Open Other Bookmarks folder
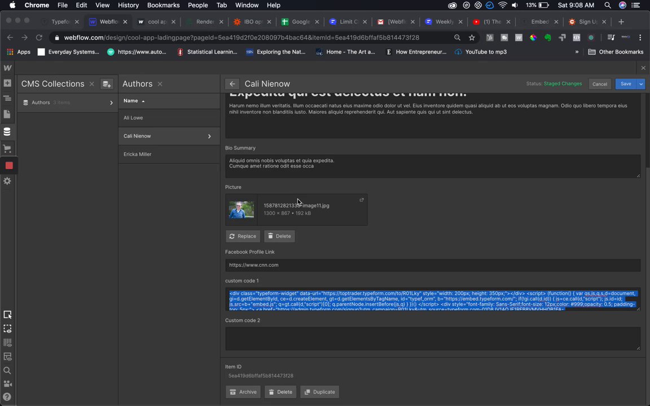Screen dimensions: 650x406 pyautogui.click(x=616, y=52)
